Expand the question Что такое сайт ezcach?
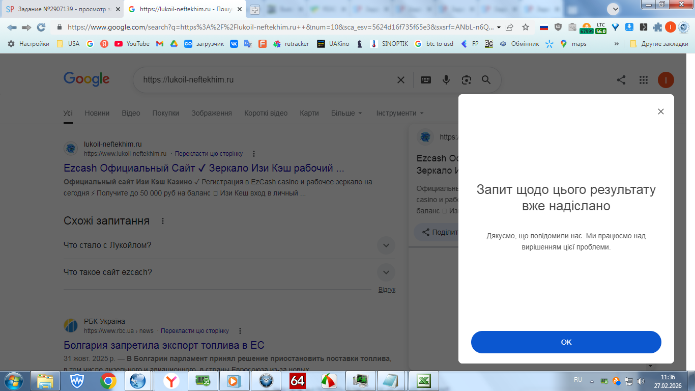Screen dimensions: 695x391 (229, 272)
